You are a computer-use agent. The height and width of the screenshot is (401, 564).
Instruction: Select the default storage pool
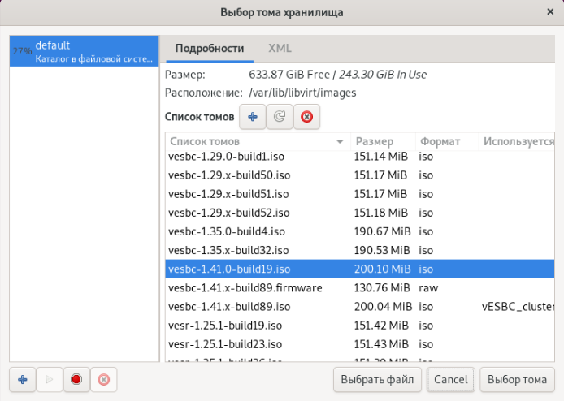(84, 52)
